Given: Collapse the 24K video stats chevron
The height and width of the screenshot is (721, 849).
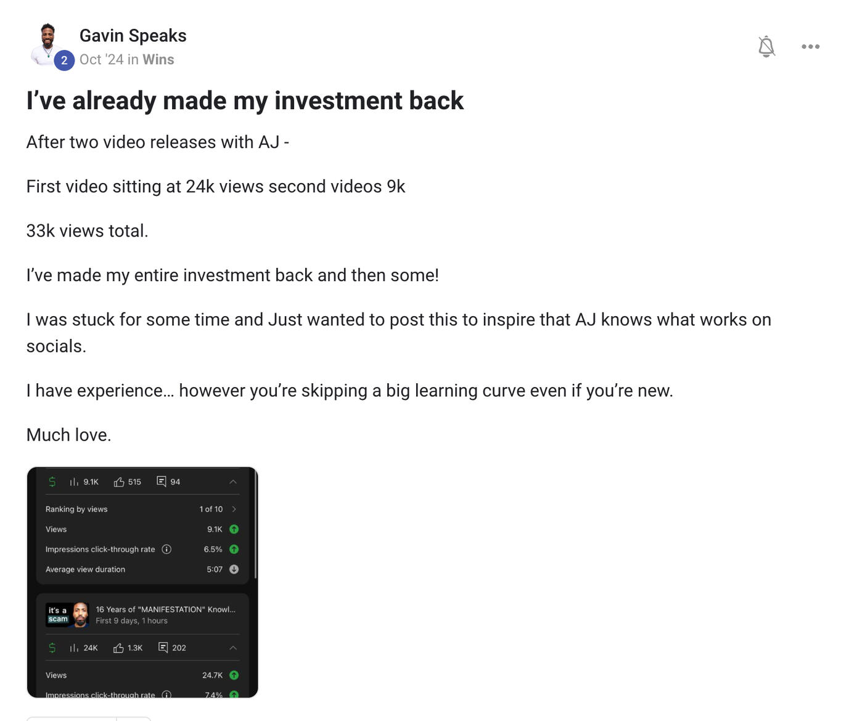Looking at the screenshot, I should (x=233, y=648).
